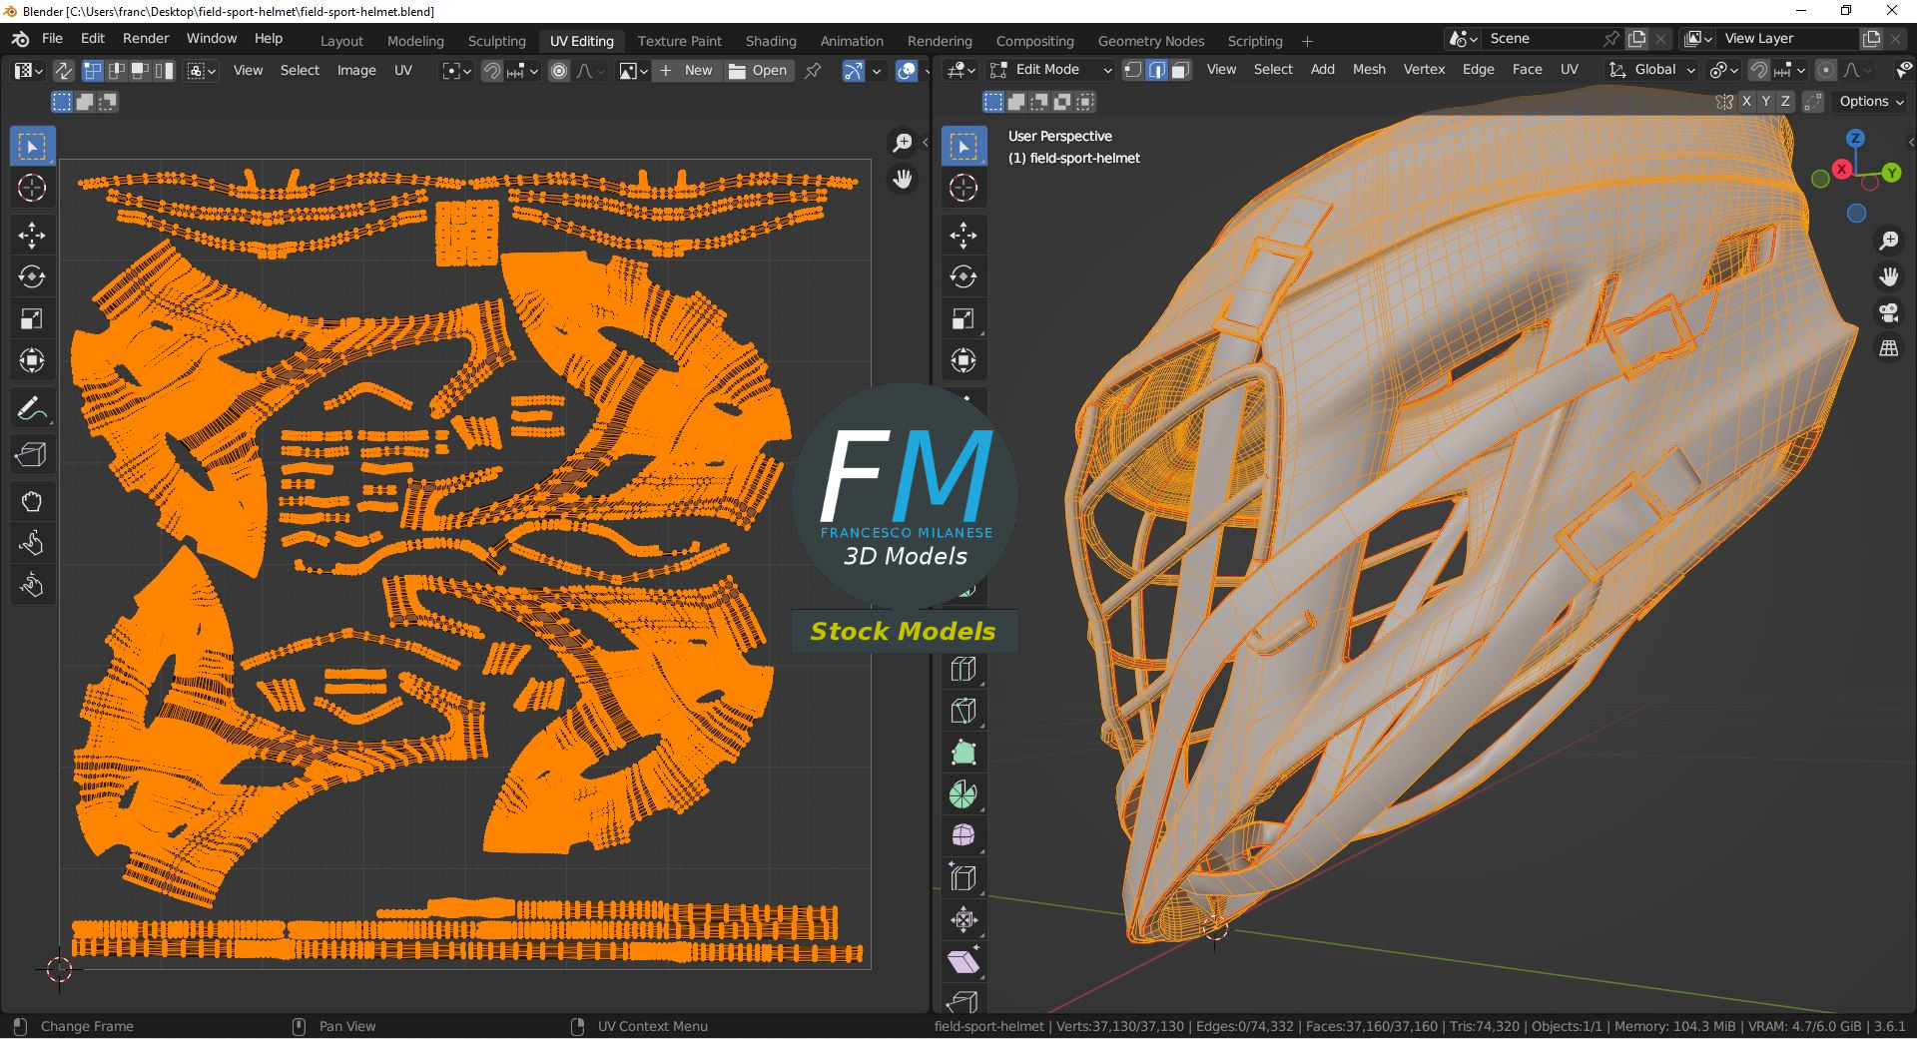Screen dimensions: 1917x1039
Task: Select the Rip Region tool in UV editor
Action: [x=32, y=455]
